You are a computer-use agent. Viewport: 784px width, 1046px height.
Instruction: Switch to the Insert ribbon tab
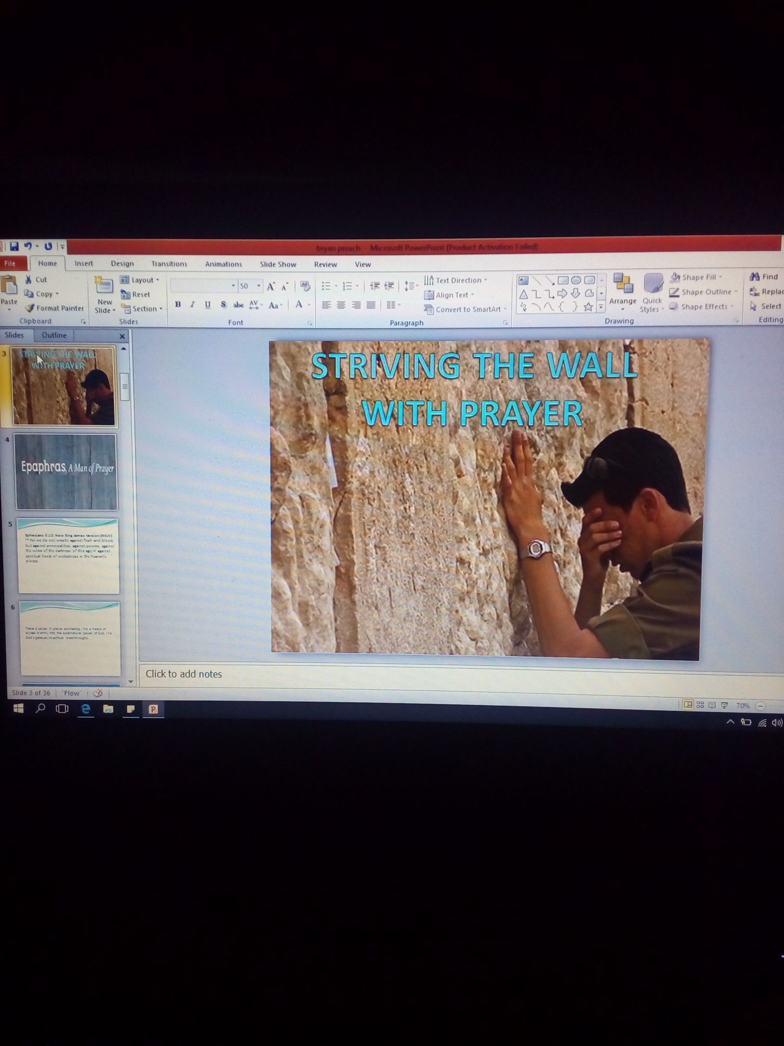(x=84, y=263)
